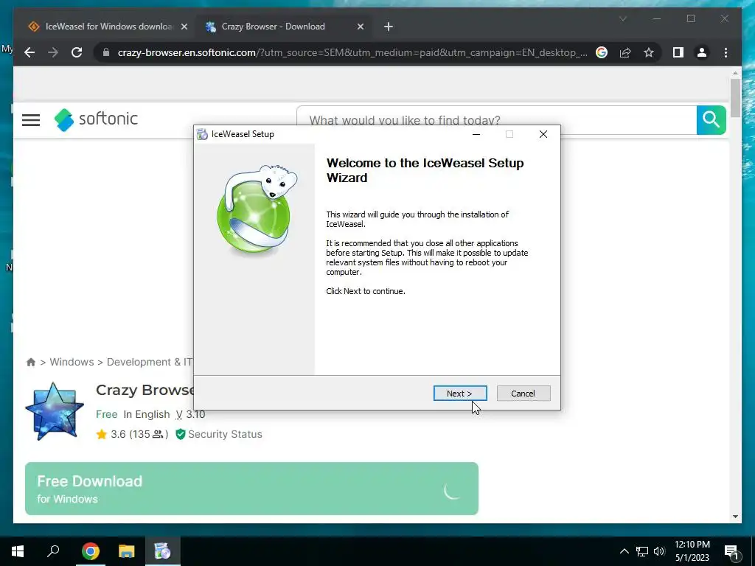755x566 pixels.
Task: View site information lock icon
Action: point(106,52)
